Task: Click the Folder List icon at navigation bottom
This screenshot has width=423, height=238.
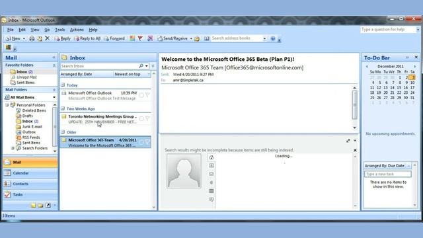Action: point(40,206)
